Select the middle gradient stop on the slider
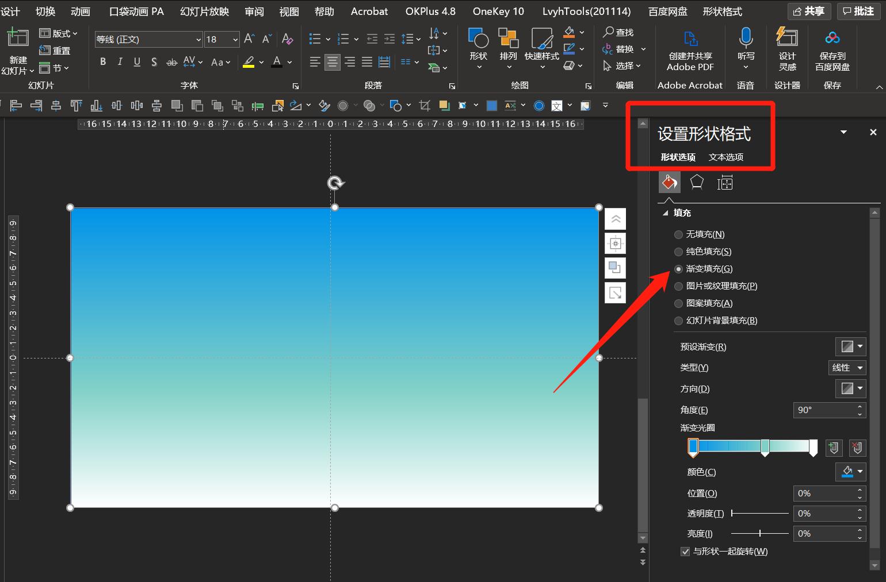The width and height of the screenshot is (886, 582). click(x=765, y=448)
